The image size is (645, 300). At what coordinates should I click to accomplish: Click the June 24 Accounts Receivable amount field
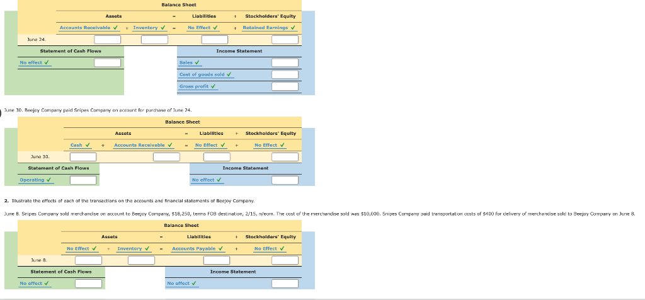pos(107,40)
